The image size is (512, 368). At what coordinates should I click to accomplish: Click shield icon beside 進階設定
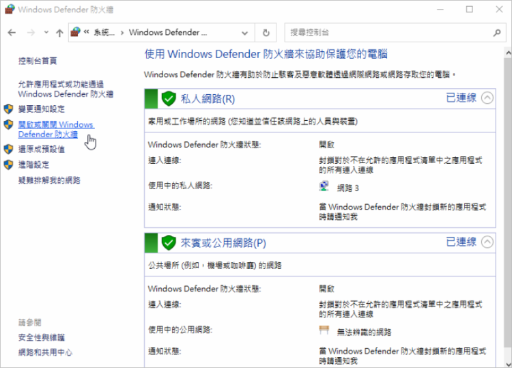point(8,165)
